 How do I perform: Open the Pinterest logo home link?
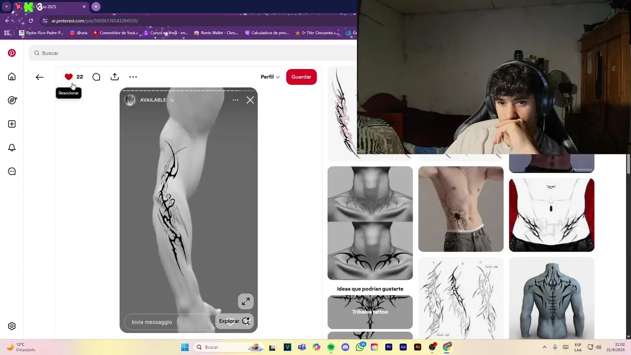click(x=12, y=53)
